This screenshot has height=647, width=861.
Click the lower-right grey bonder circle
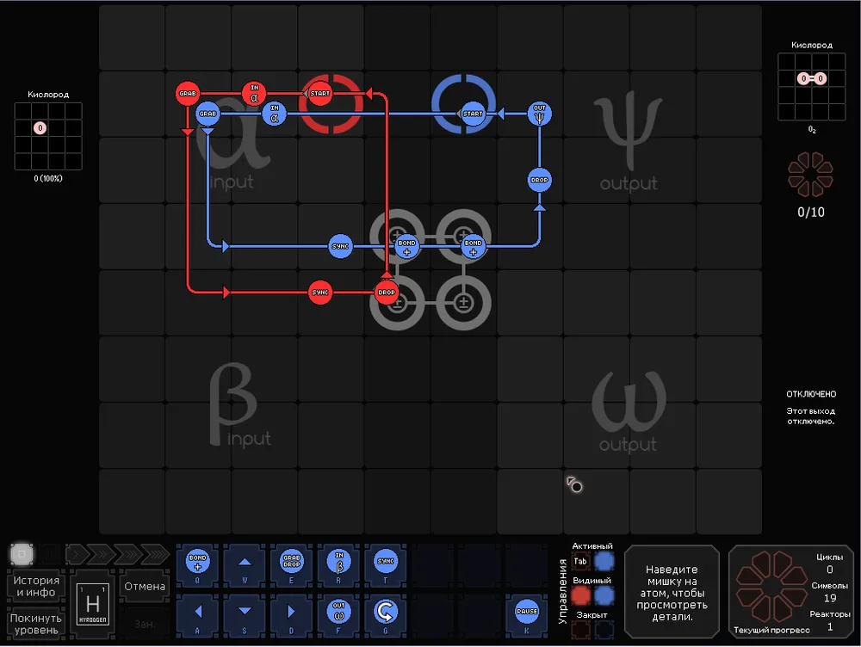point(463,302)
